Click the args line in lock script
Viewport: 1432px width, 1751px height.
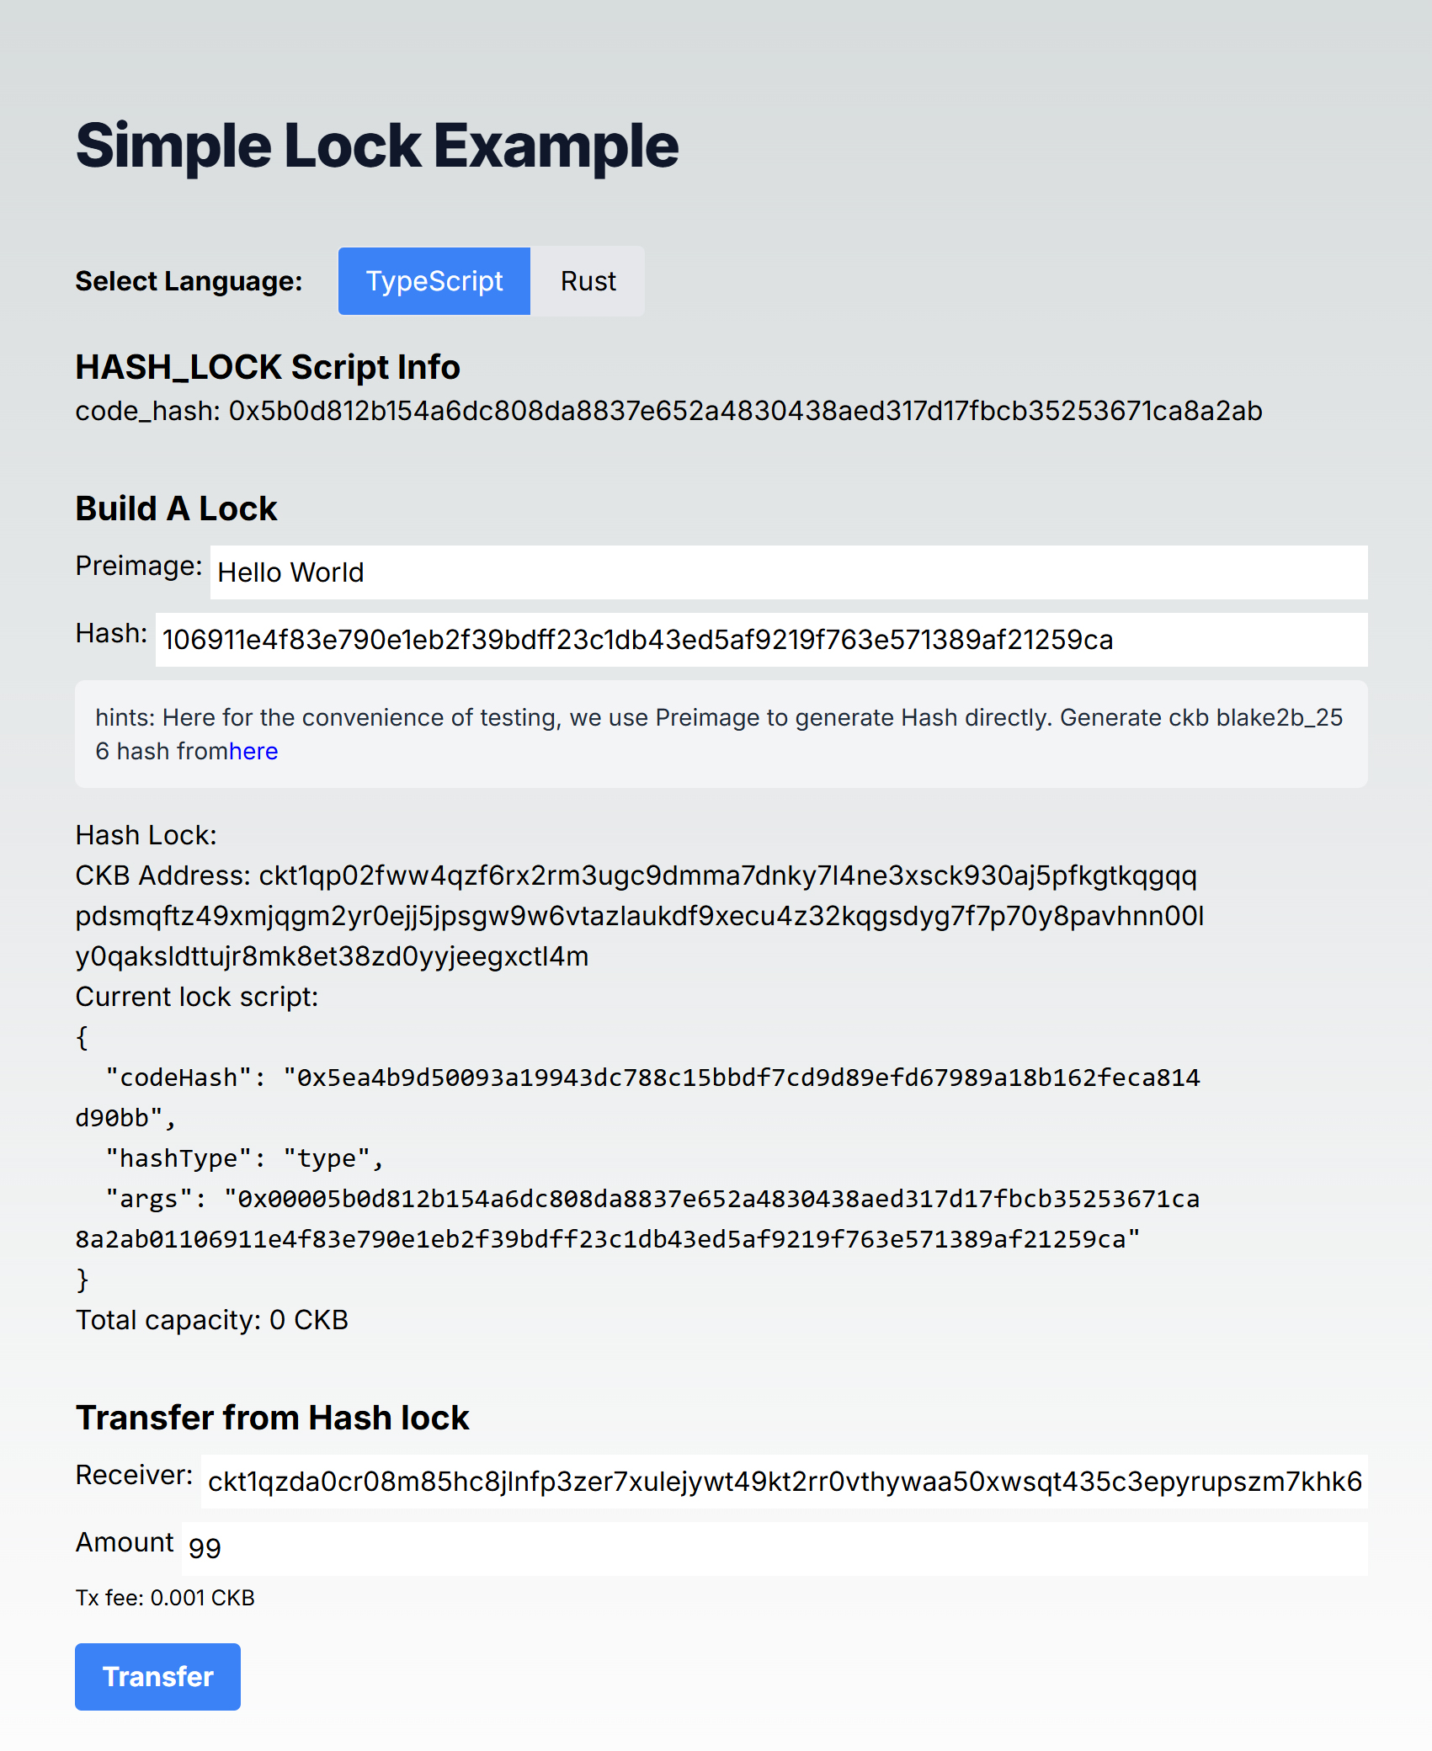point(637,1219)
